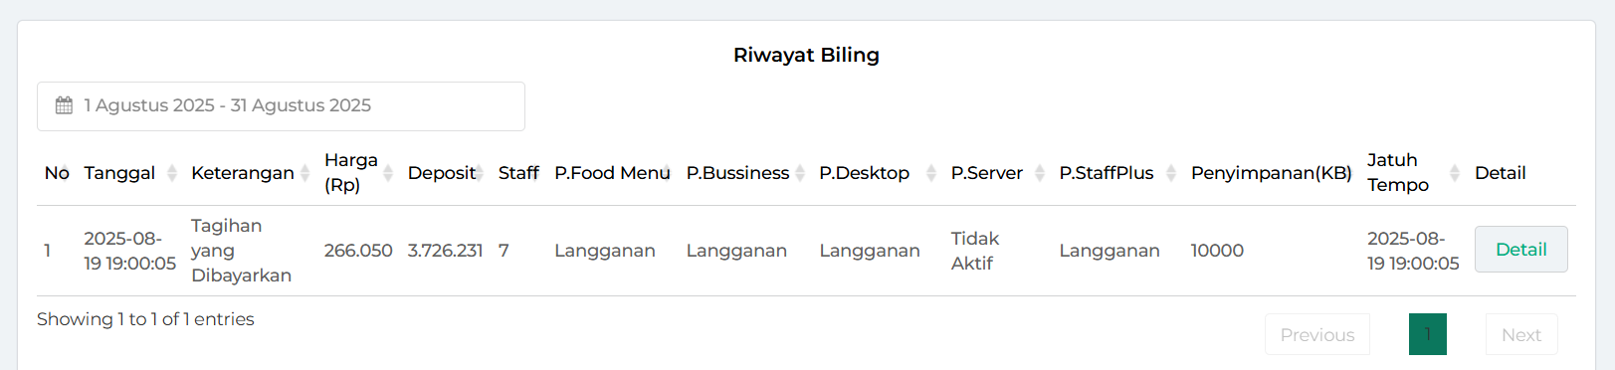The height and width of the screenshot is (370, 1615).
Task: Go to Next page
Action: (x=1521, y=335)
